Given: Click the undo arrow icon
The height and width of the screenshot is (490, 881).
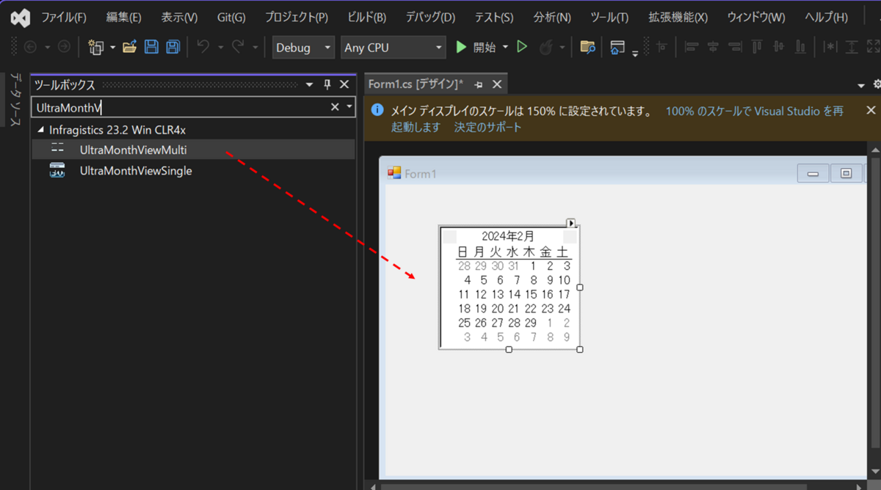Looking at the screenshot, I should pyautogui.click(x=203, y=47).
